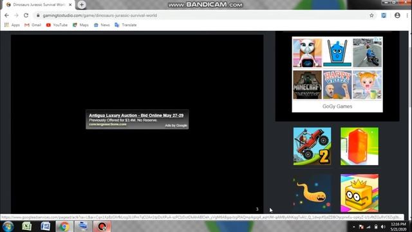Open the Windows Start menu
This screenshot has width=412, height=232.
[x=8, y=226]
